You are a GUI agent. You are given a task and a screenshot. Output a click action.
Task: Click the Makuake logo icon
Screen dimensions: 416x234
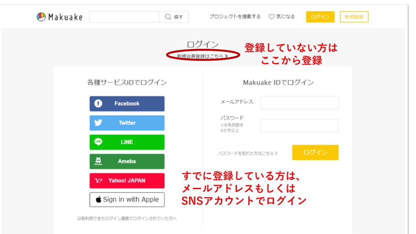[x=41, y=17]
